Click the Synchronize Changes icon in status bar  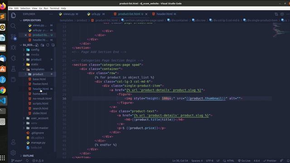pyautogui.click(x=27, y=161)
